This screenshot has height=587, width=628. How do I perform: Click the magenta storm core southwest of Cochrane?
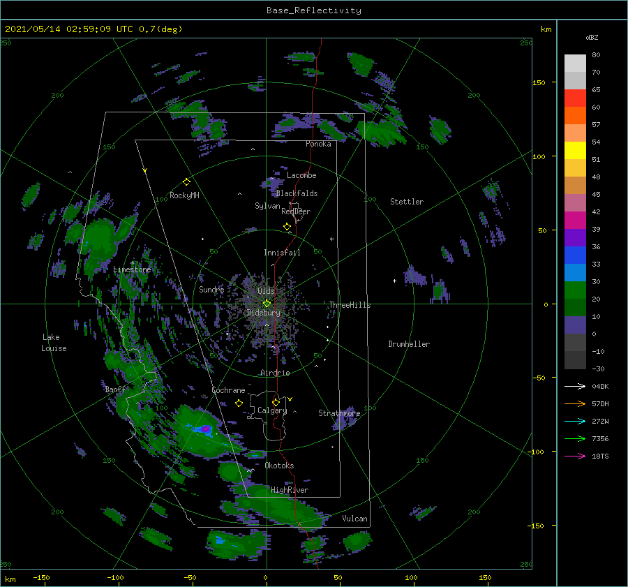(x=205, y=429)
